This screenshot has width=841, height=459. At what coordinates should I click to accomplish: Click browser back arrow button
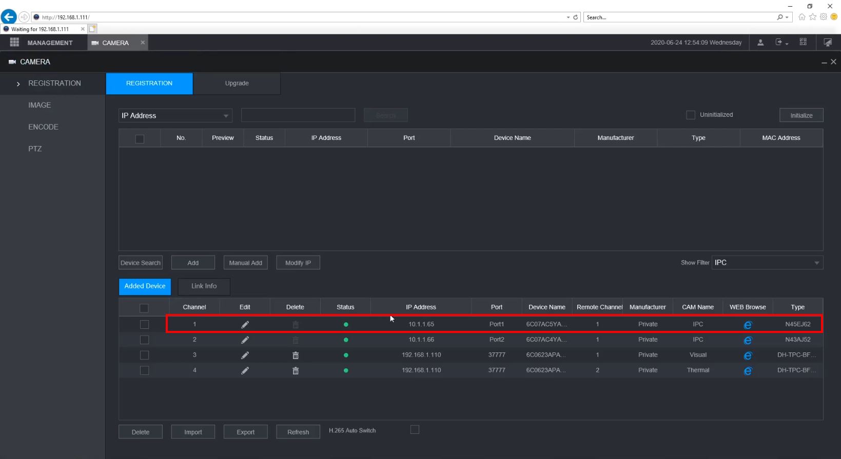(x=9, y=17)
